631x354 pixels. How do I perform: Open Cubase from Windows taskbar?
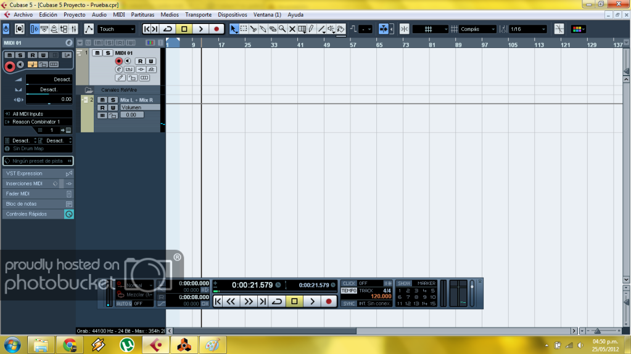coord(155,345)
